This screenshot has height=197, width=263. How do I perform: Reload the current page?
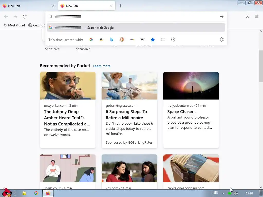coord(25,17)
